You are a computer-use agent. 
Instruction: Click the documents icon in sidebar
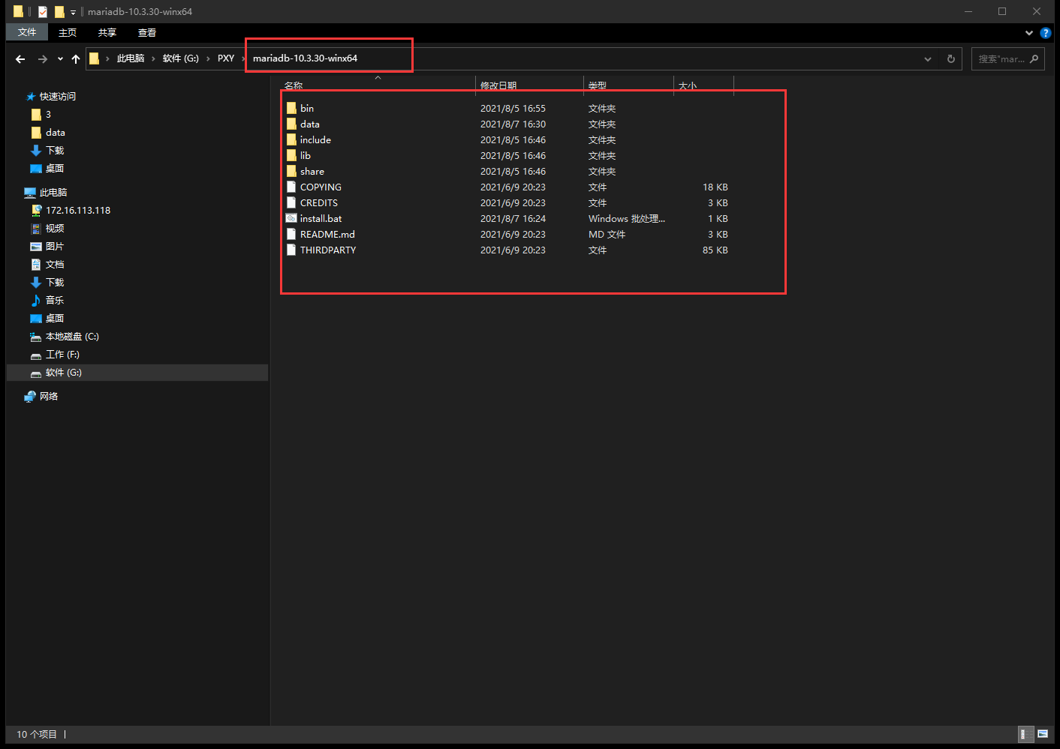36,264
